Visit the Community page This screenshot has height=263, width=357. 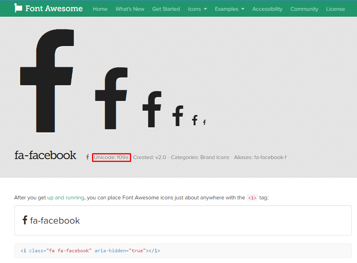[304, 9]
